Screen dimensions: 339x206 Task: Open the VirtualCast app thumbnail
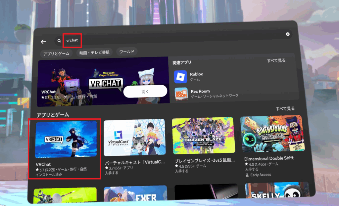pyautogui.click(x=135, y=137)
